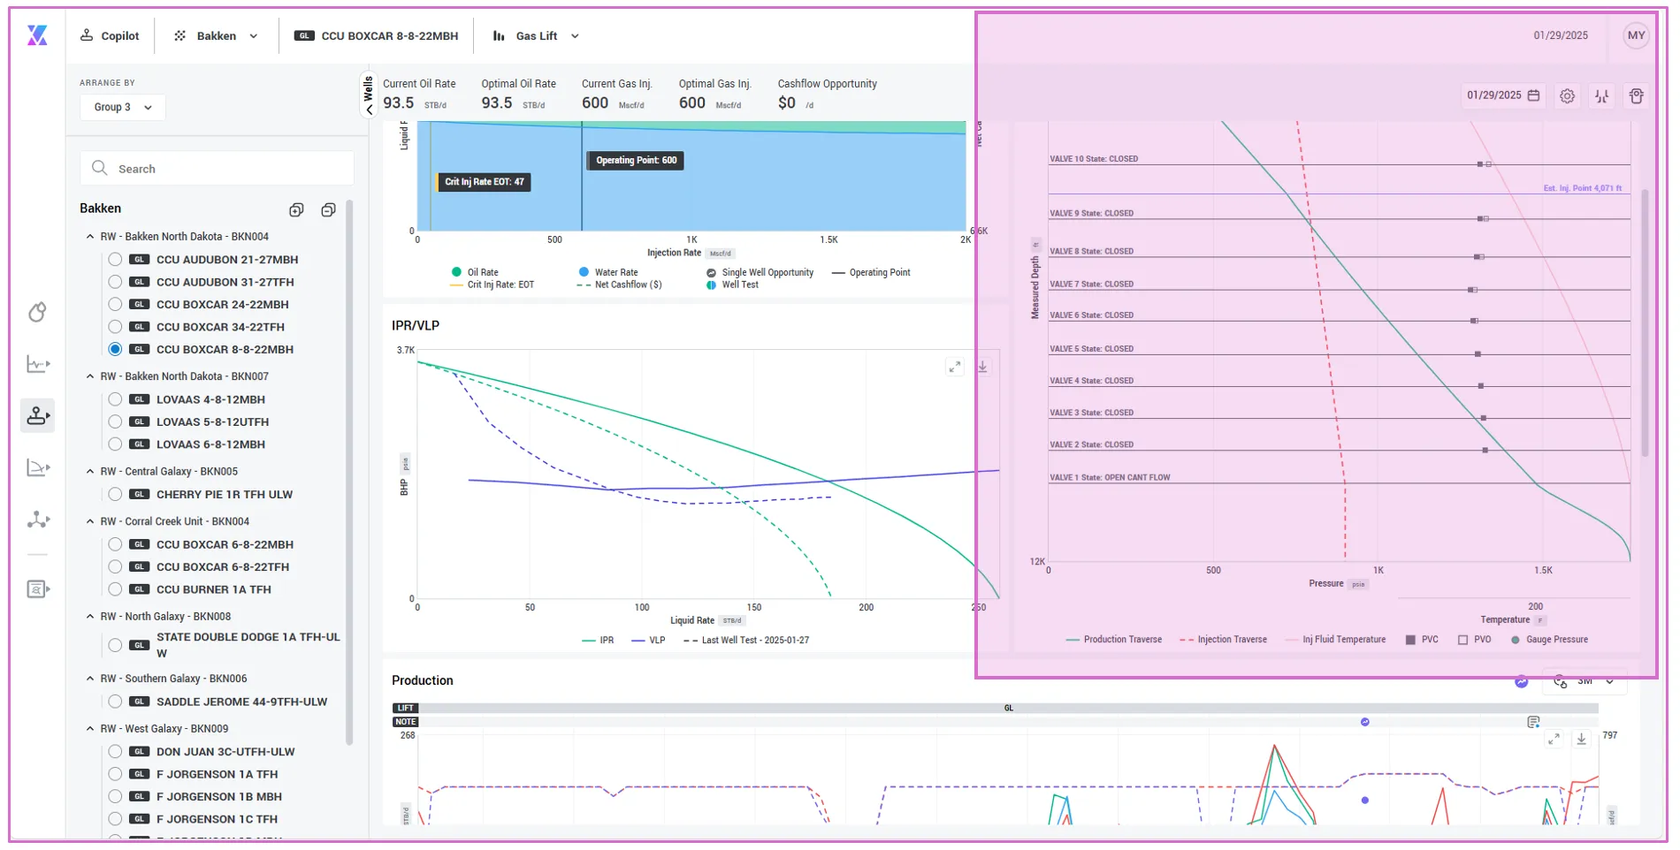
Task: Collapse RW - West Galaxy - BKN009 group
Action: [x=90, y=729]
